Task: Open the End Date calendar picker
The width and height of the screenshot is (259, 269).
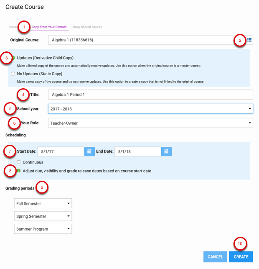Action: tap(166, 151)
